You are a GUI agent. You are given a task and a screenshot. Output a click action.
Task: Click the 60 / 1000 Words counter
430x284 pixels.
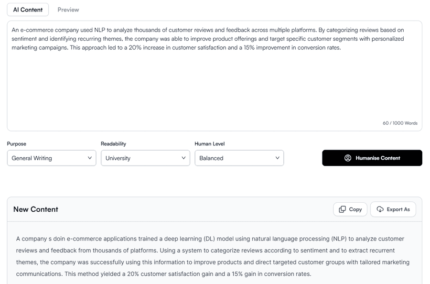tap(400, 123)
